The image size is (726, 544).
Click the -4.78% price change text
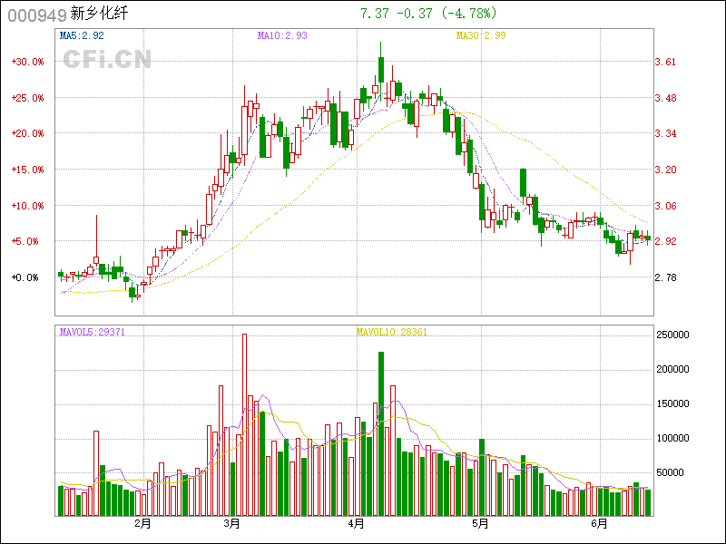(x=468, y=14)
